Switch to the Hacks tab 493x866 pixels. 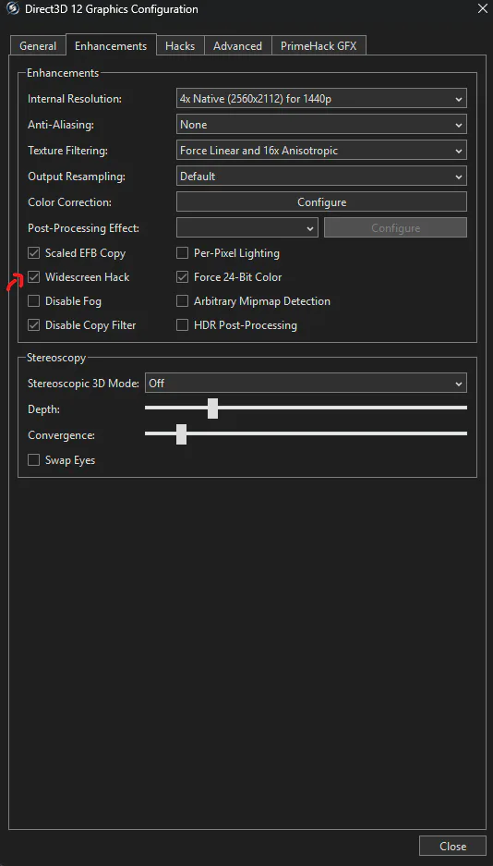[180, 46]
